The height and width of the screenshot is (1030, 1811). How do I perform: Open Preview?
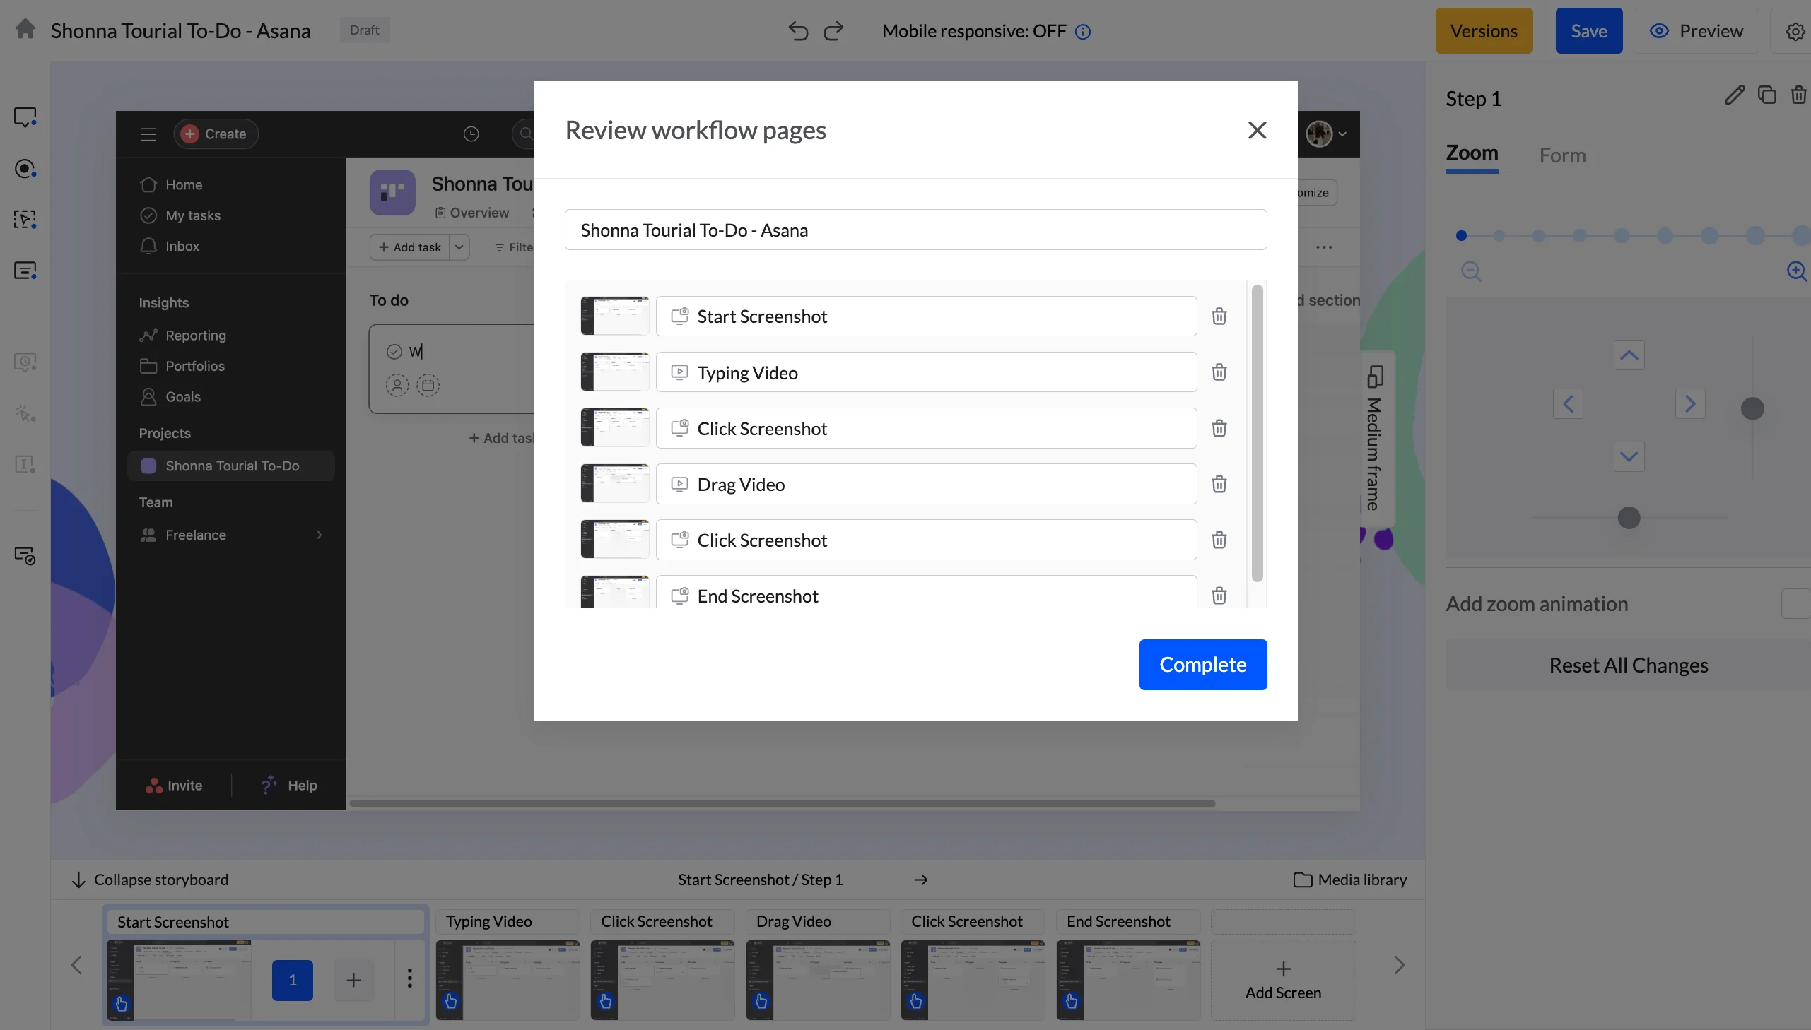[x=1696, y=31]
